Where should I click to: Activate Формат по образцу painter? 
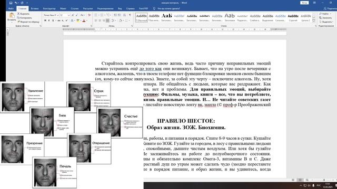pyautogui.click(x=28, y=22)
